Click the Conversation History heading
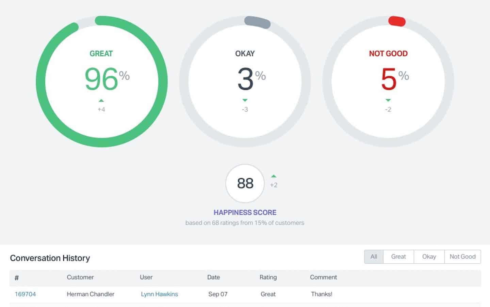The width and height of the screenshot is (490, 307). 50,258
